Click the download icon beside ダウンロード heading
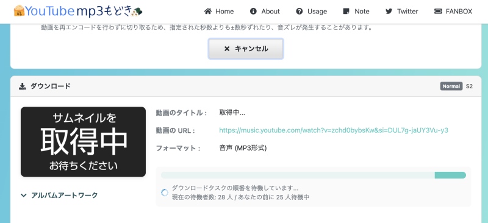This screenshot has height=223, width=488. click(x=22, y=86)
